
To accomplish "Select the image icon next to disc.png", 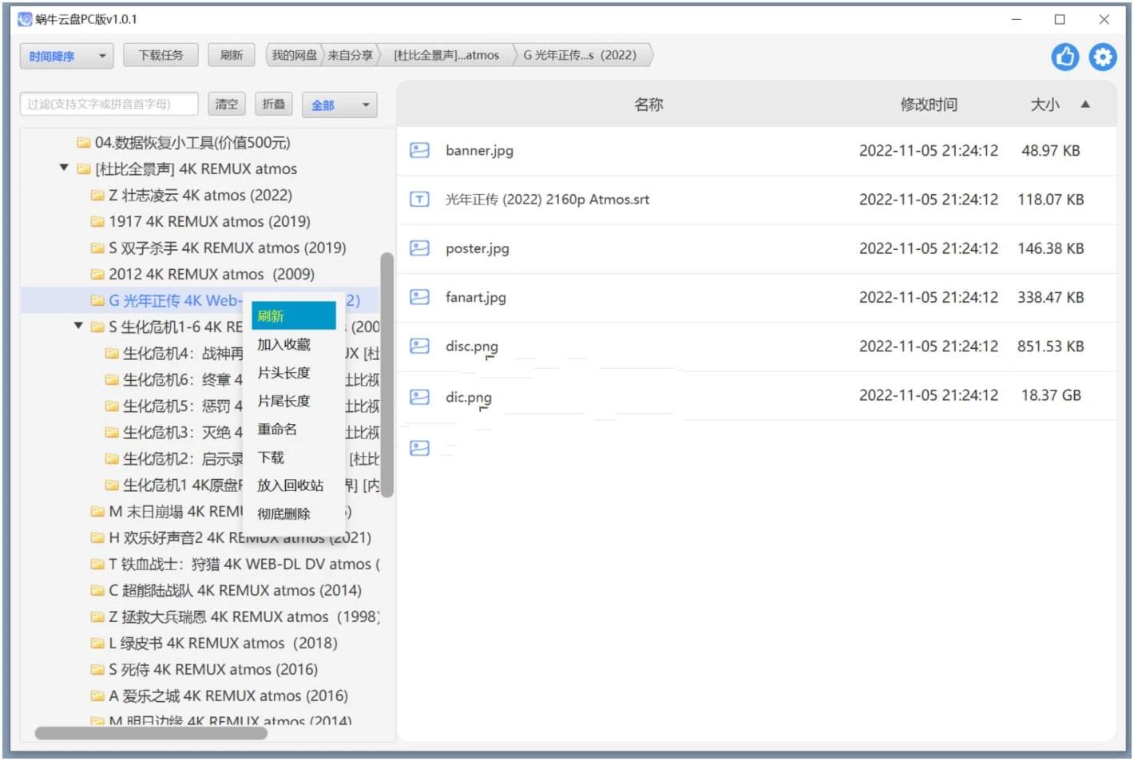I will coord(419,346).
